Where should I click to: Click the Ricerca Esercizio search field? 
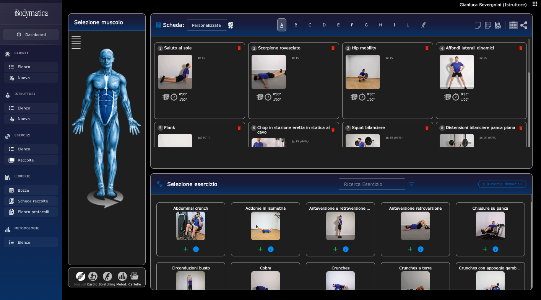pyautogui.click(x=372, y=184)
